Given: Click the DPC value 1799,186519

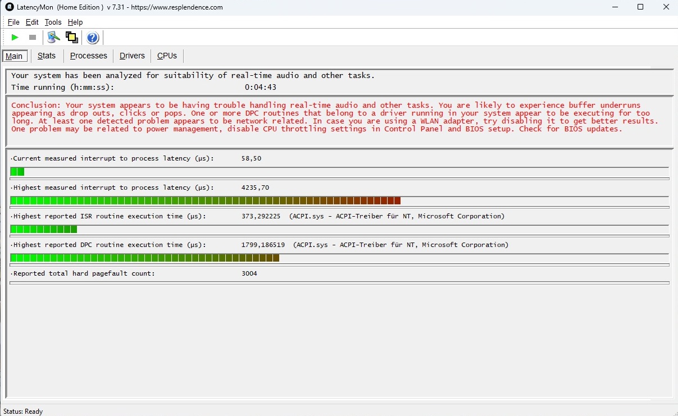Looking at the screenshot, I should (x=263, y=245).
